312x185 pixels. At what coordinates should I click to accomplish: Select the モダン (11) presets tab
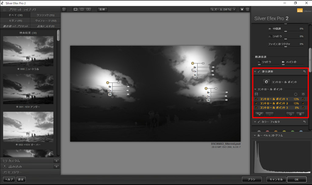point(16,20)
